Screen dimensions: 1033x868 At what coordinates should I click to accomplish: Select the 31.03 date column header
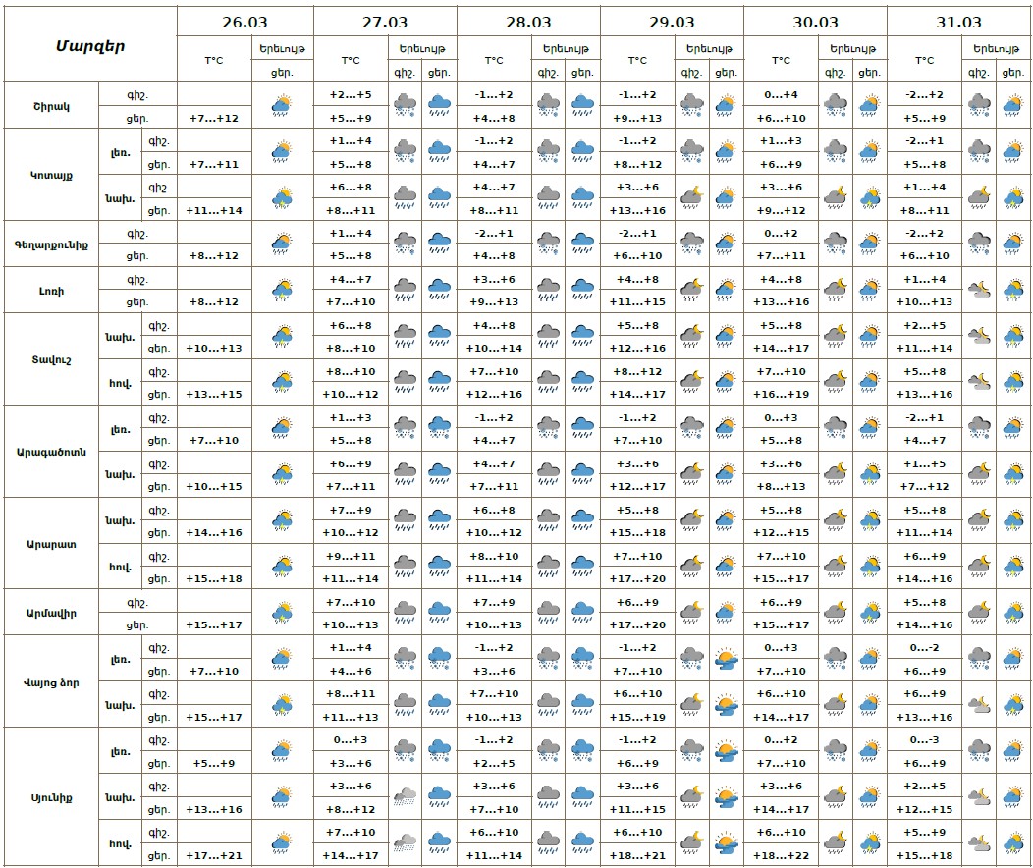click(958, 22)
